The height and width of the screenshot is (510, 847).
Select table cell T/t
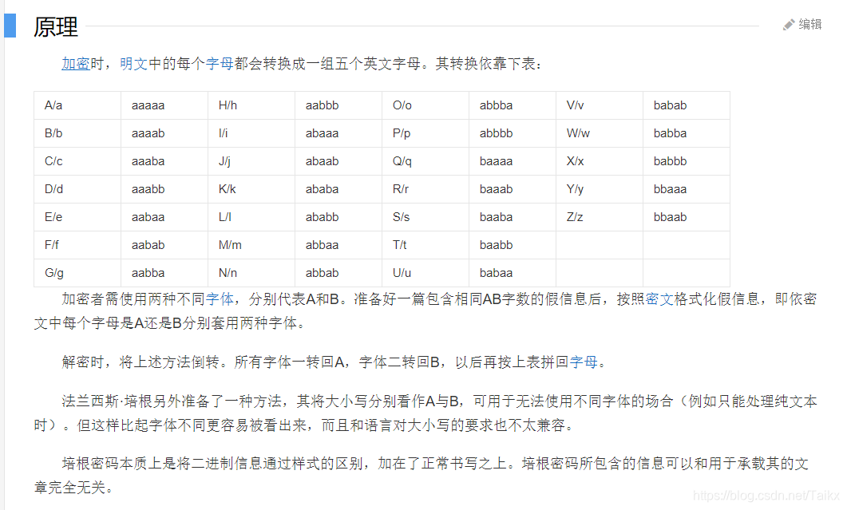tap(425, 245)
